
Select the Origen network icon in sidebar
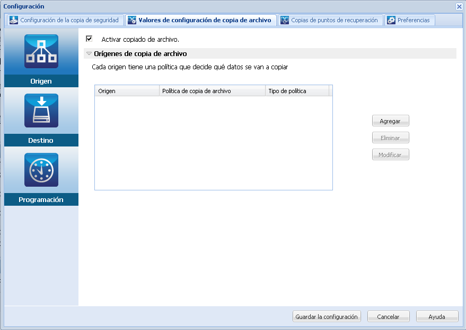tap(41, 51)
